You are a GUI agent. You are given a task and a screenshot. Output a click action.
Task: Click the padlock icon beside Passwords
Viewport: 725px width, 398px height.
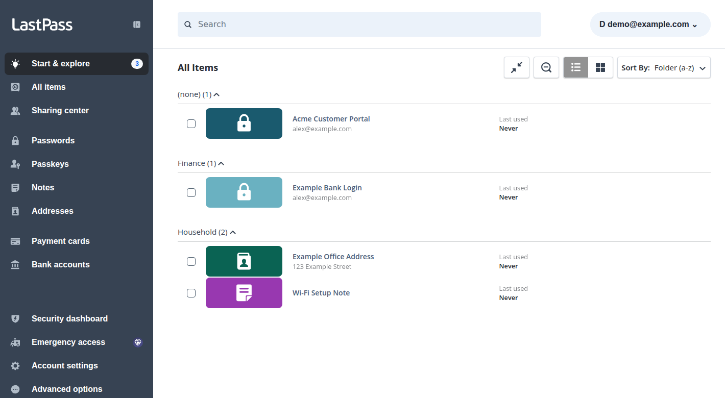click(x=15, y=141)
